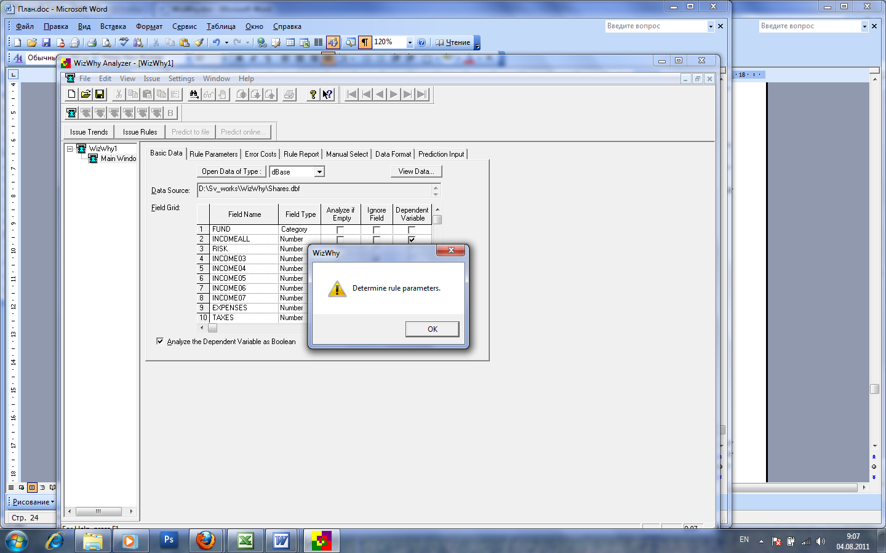Click the last-record navigation icon
The height and width of the screenshot is (553, 886).
pyautogui.click(x=421, y=94)
